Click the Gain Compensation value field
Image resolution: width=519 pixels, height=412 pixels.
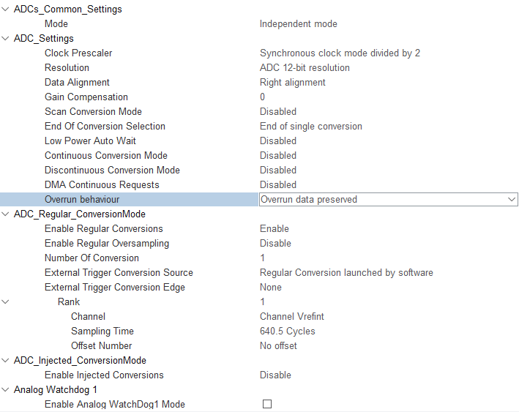tap(262, 97)
